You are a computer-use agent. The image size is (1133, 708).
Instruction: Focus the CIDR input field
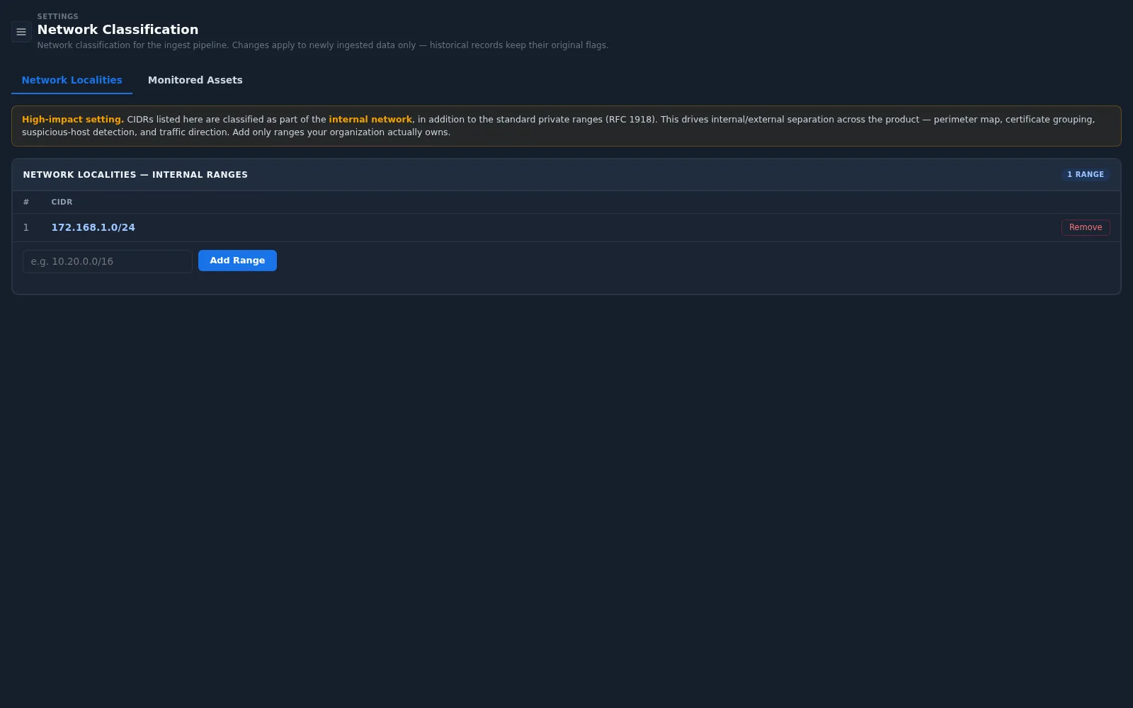108,261
